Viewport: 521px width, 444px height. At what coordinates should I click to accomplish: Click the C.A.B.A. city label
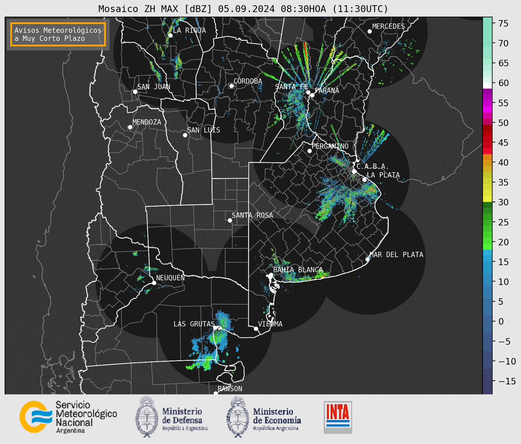(373, 166)
